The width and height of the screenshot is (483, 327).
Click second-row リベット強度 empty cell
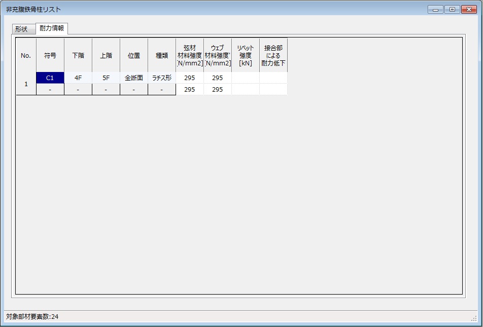tap(246, 89)
